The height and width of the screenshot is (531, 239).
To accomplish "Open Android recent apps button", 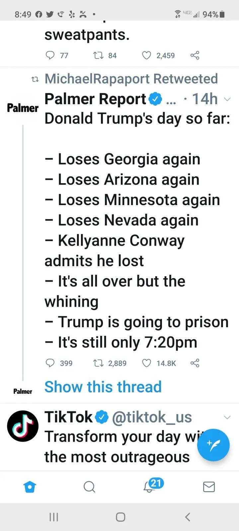I will click(x=54, y=517).
